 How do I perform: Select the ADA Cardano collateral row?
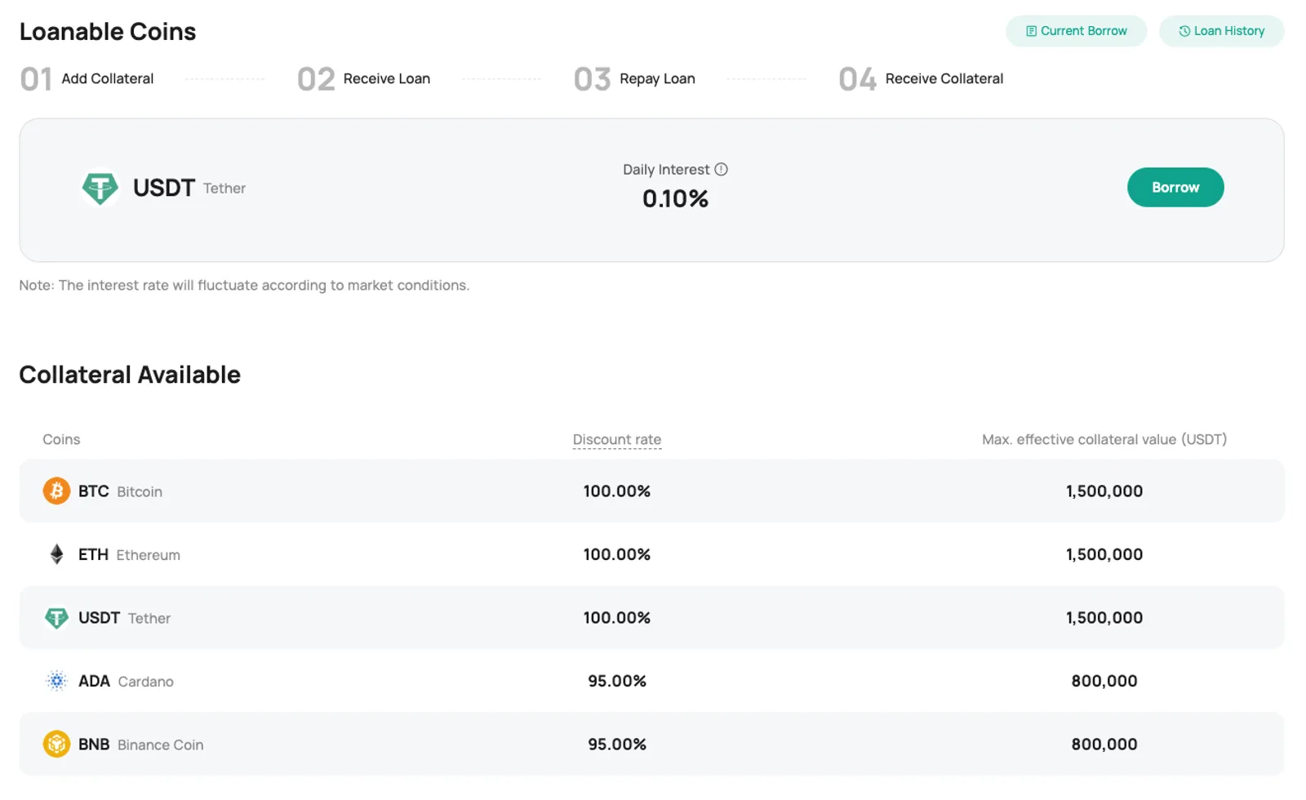pyautogui.click(x=651, y=681)
